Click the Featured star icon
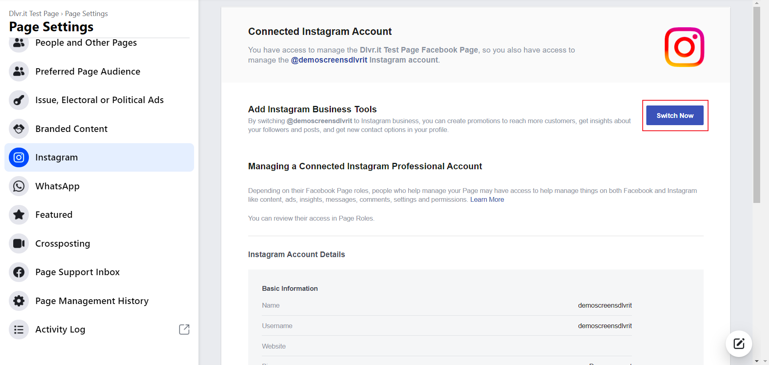 [x=19, y=215]
